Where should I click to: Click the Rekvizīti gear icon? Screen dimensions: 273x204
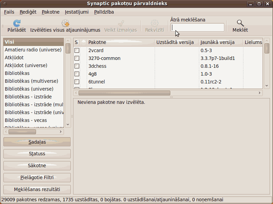[155, 23]
